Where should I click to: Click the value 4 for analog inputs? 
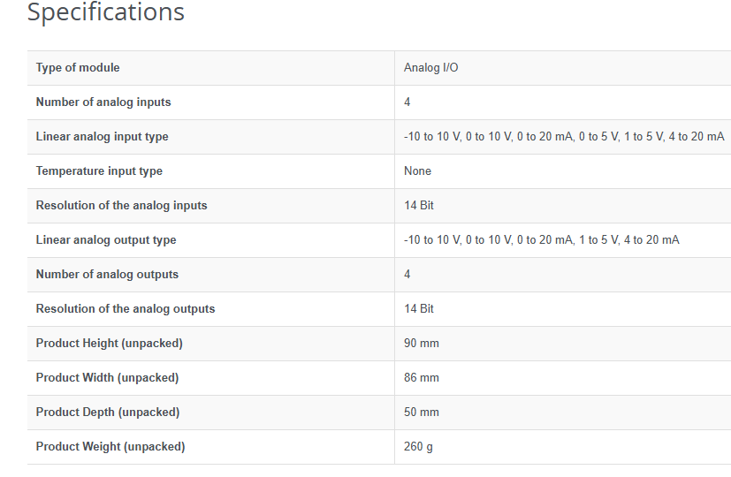[407, 102]
